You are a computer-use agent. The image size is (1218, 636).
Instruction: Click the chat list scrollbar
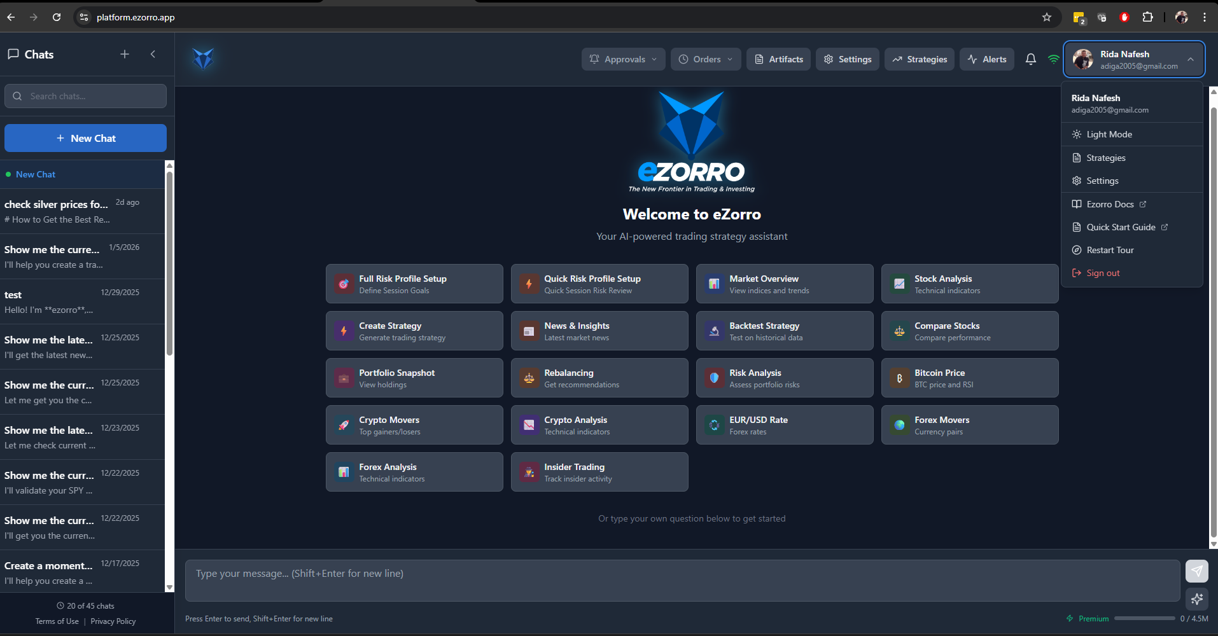coord(169,263)
